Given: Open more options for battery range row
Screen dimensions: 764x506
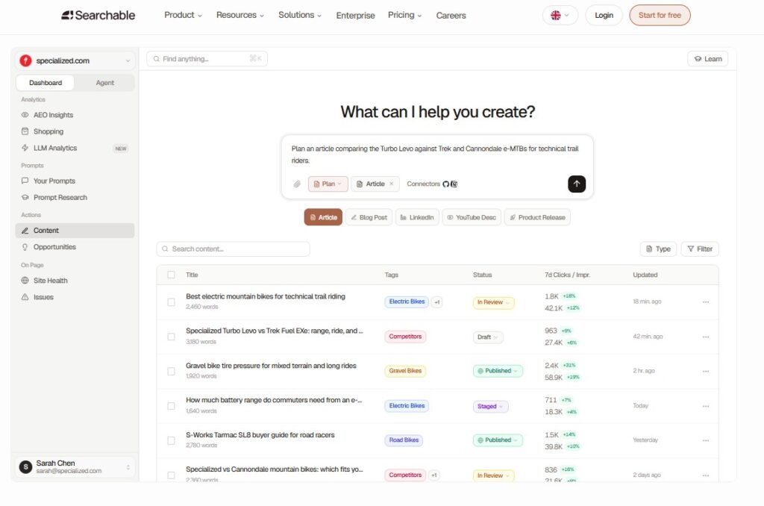Looking at the screenshot, I should point(706,407).
